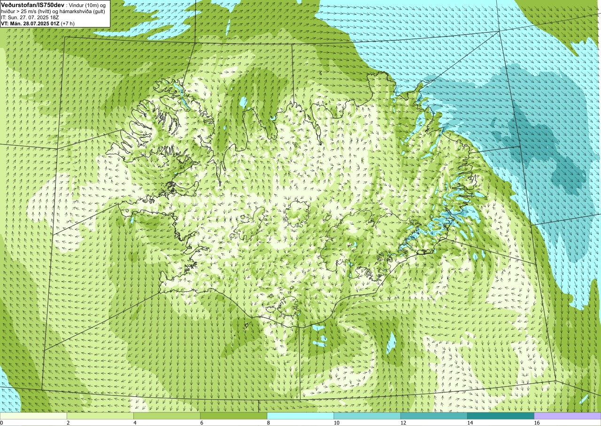
Task: Click the 12-14 m/s teal legend swatch
Action: pos(434,416)
